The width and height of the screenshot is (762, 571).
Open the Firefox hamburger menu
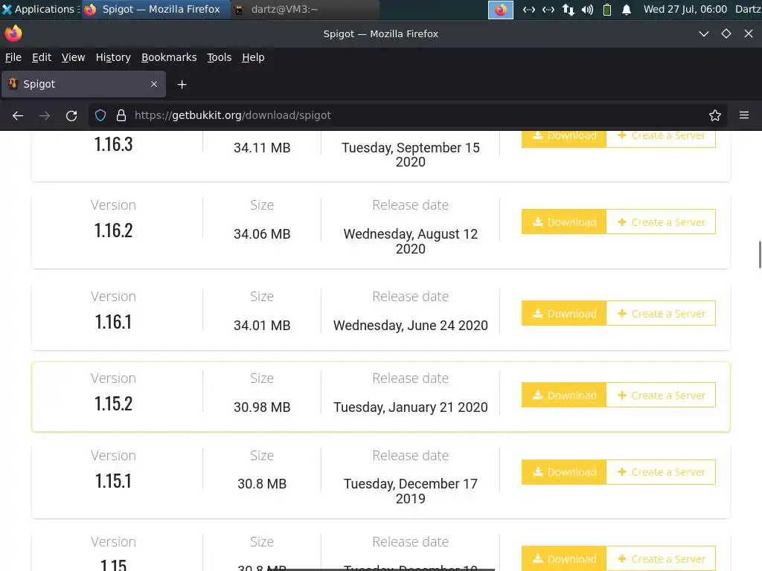click(744, 115)
